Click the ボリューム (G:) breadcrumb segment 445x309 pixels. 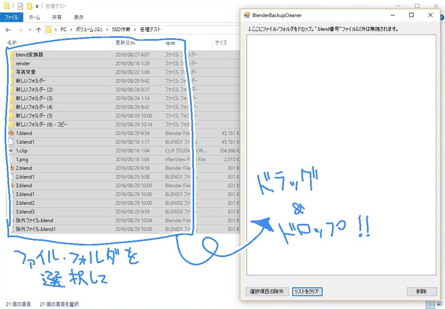pyautogui.click(x=89, y=30)
